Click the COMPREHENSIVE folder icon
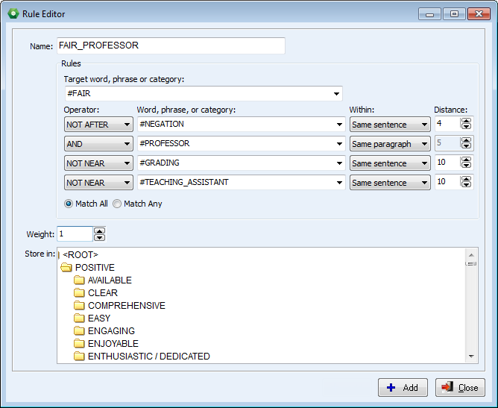This screenshot has height=408, width=498. 80,306
